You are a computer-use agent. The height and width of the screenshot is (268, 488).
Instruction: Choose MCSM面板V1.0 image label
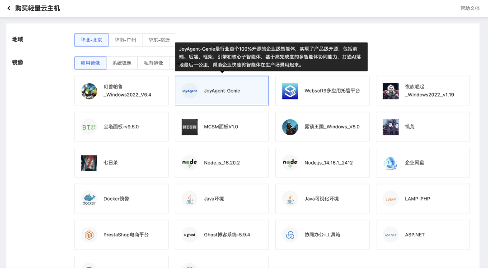click(x=221, y=127)
